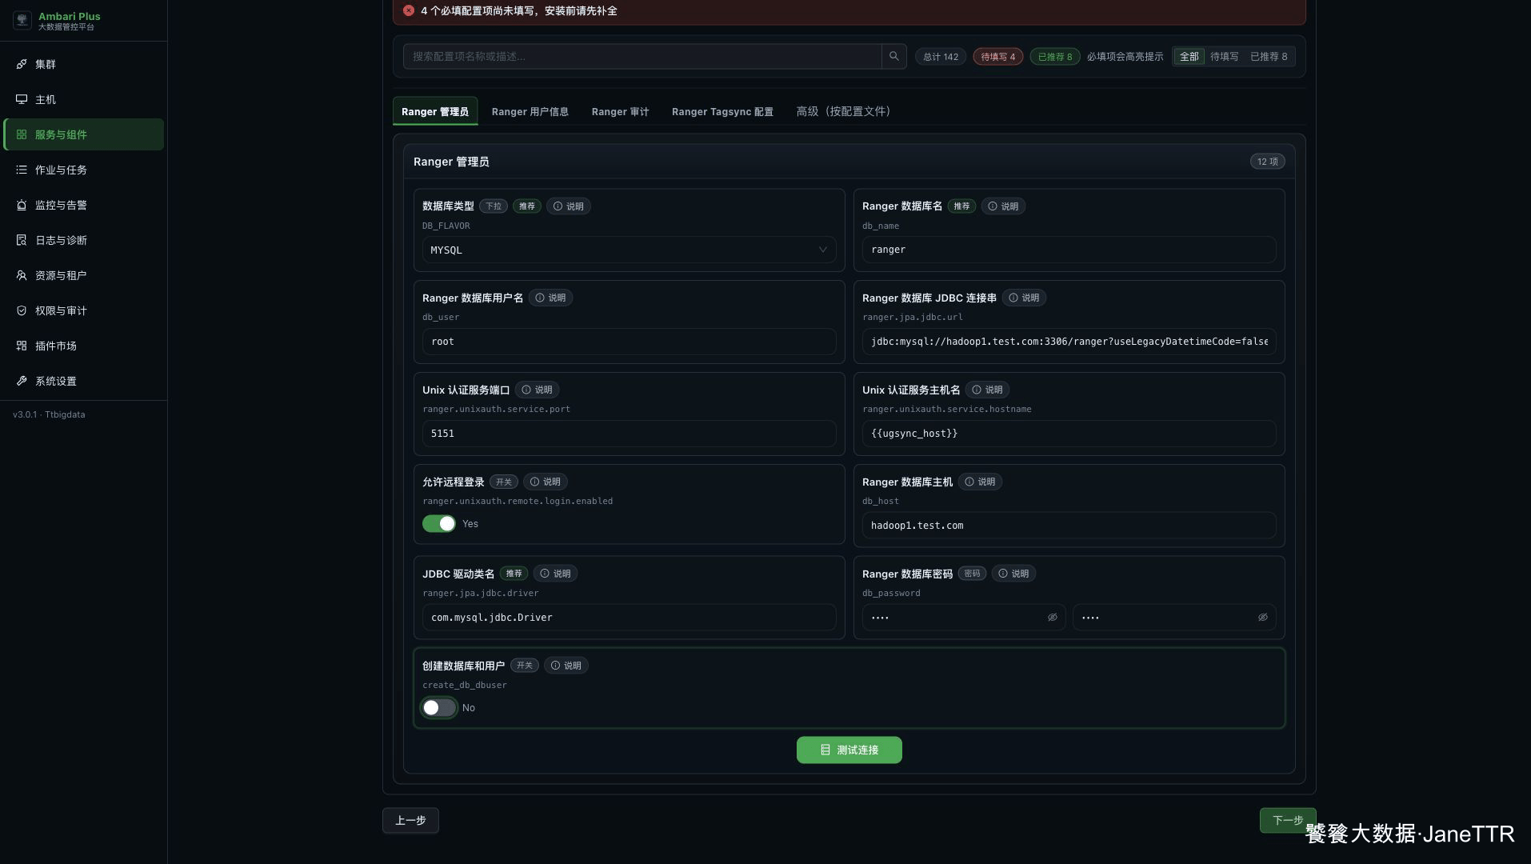Click the 权限与审计 shield icon
Screen dimensions: 1531x864
click(x=22, y=310)
